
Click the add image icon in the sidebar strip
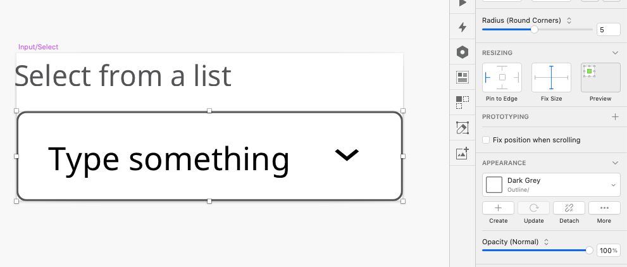[462, 152]
